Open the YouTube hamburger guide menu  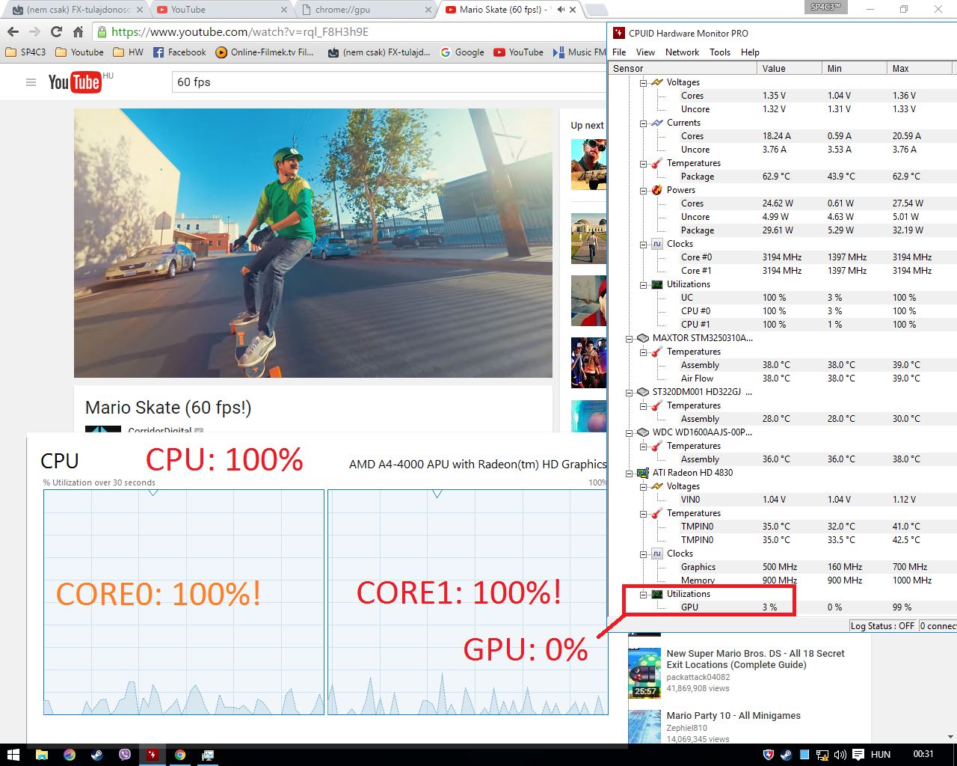tap(31, 82)
